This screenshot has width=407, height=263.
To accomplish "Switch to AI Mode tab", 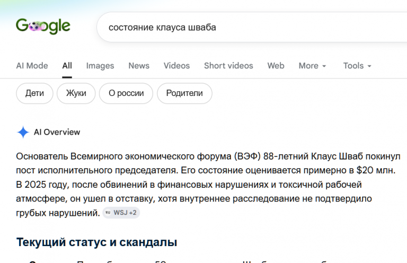I will (32, 66).
